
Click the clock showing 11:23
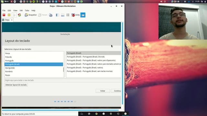(x=197, y=2)
